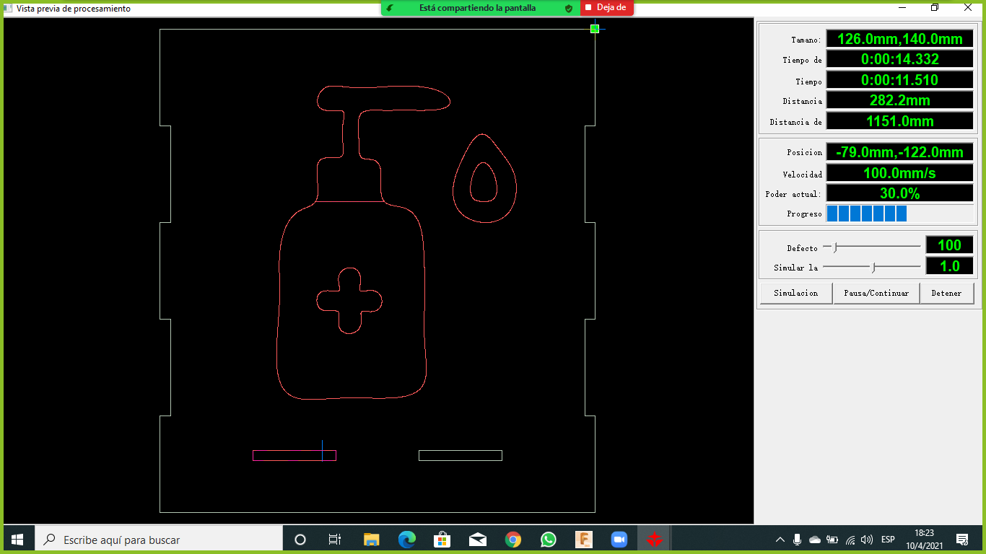
Task: Click the green laser head marker
Action: 595,29
